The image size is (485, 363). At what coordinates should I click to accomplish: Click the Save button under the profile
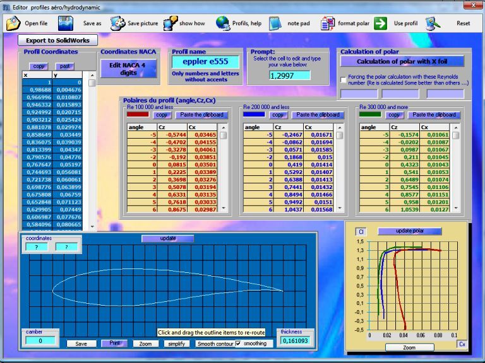(x=81, y=343)
